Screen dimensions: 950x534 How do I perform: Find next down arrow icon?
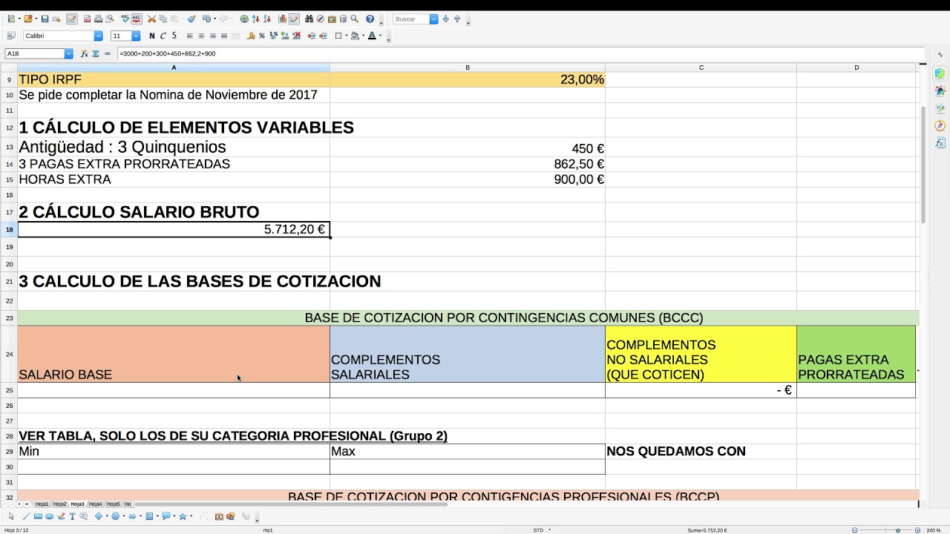pos(445,19)
